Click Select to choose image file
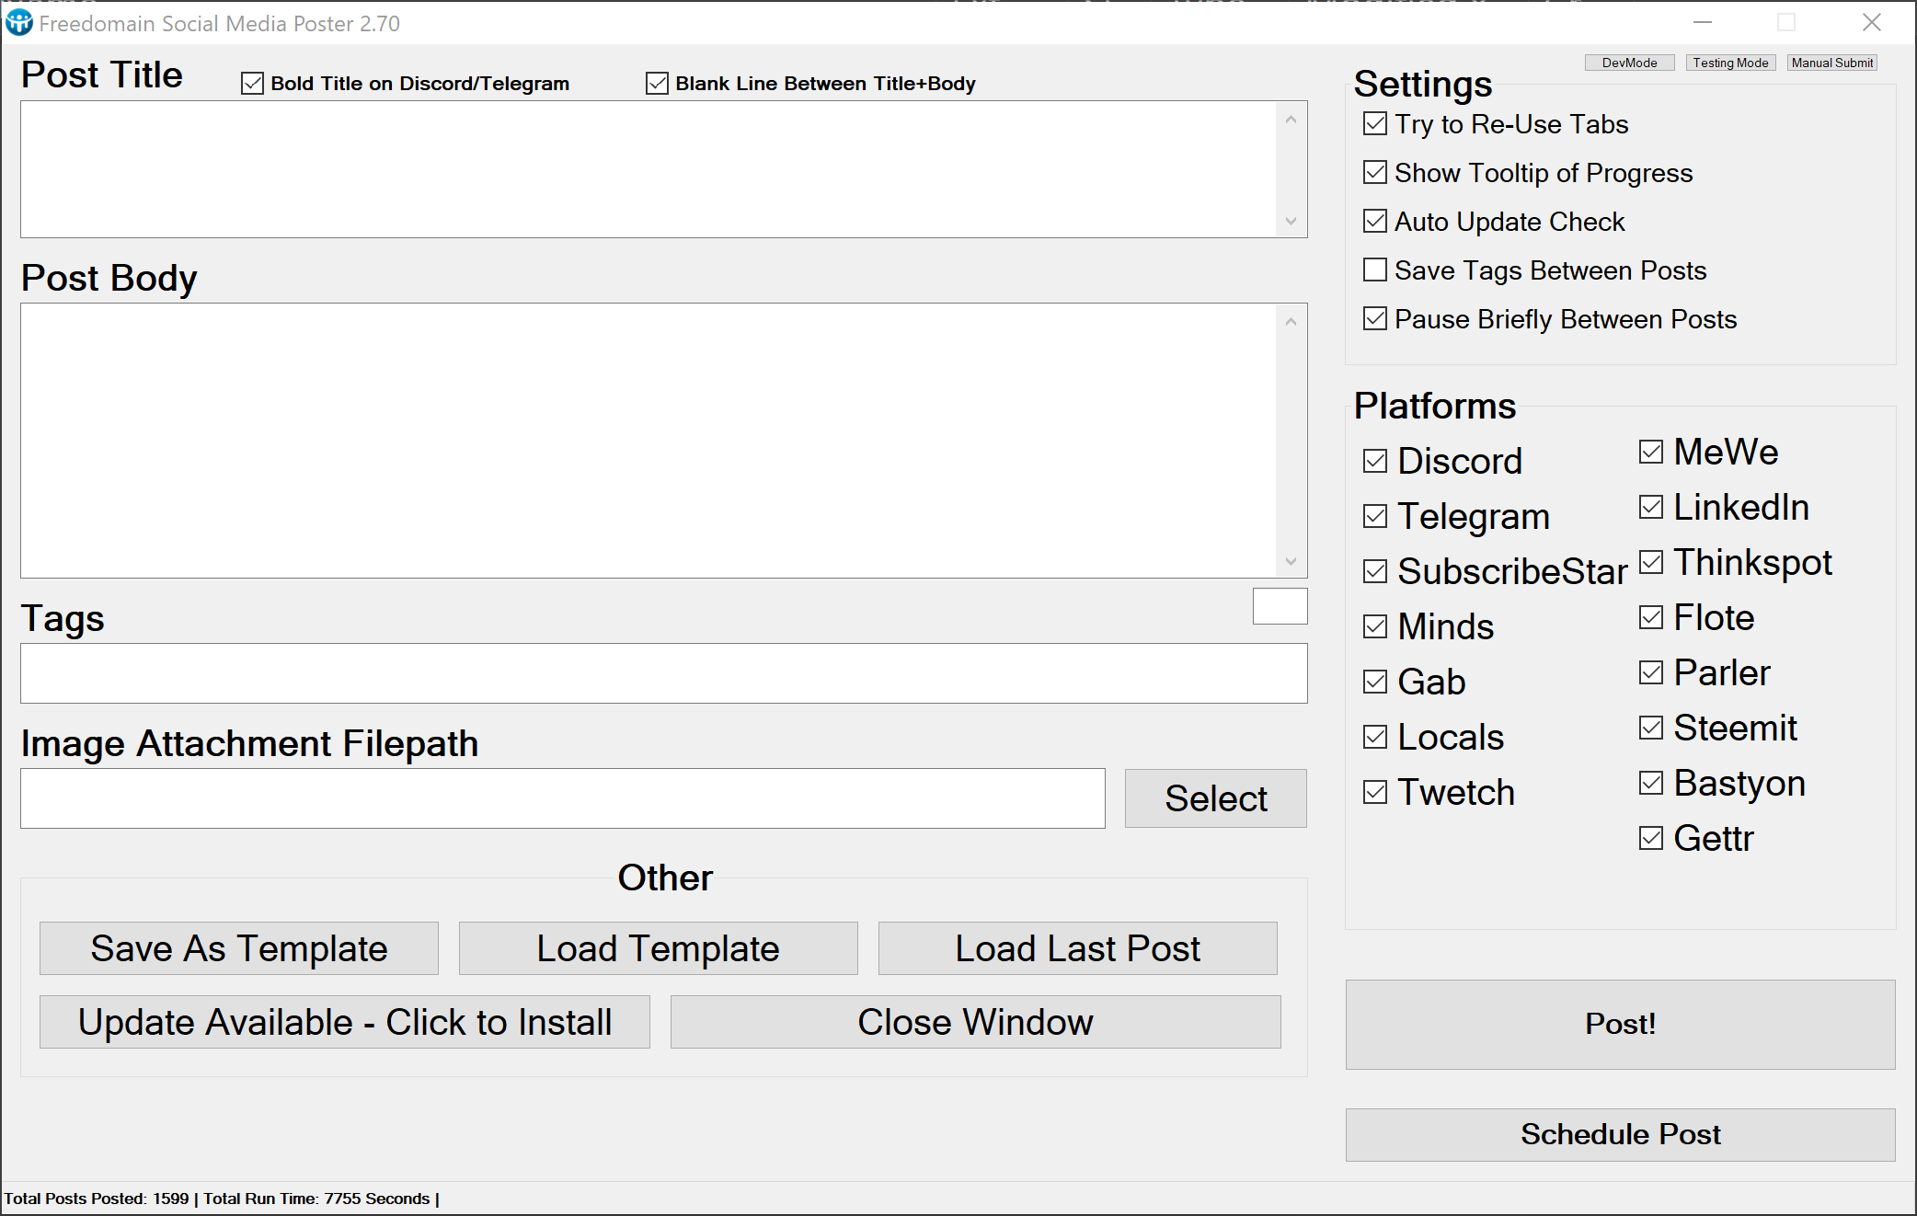The height and width of the screenshot is (1216, 1917). click(x=1215, y=798)
